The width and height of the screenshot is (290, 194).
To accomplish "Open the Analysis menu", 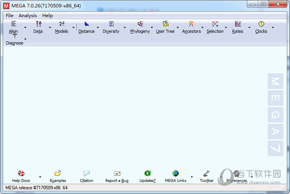I will (x=27, y=15).
